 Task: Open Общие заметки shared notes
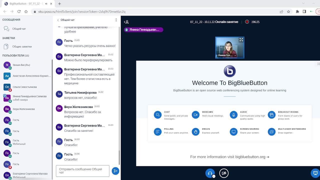click(x=26, y=46)
